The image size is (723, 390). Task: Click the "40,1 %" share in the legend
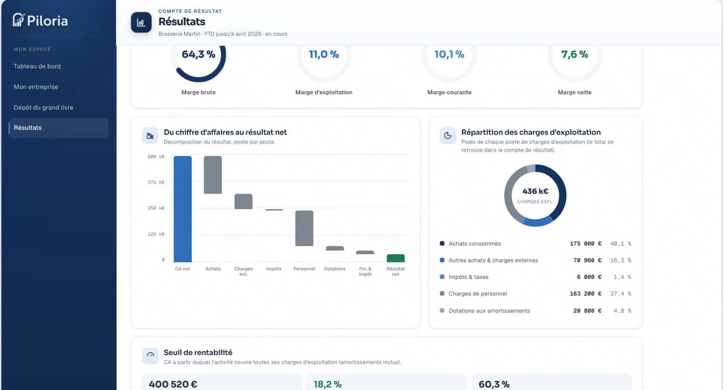coord(621,244)
